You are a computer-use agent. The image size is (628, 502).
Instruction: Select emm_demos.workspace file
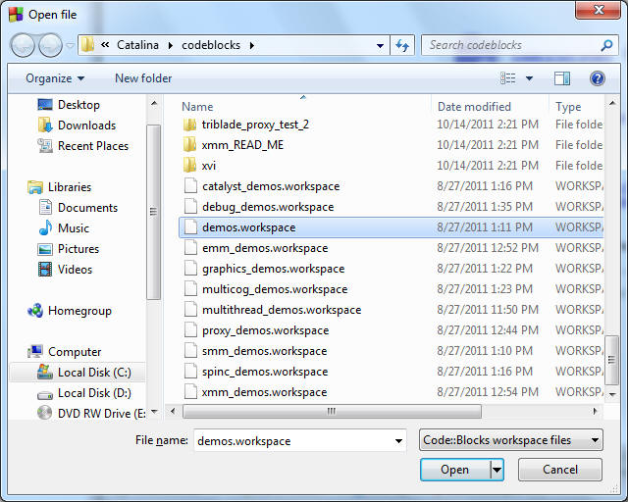pyautogui.click(x=265, y=248)
